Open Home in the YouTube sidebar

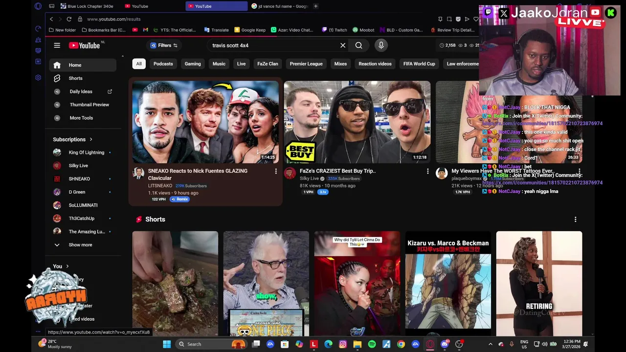(83, 65)
